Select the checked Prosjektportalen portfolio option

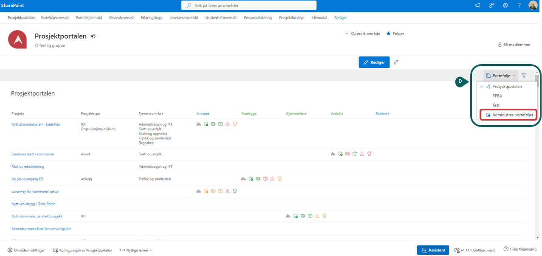(507, 87)
